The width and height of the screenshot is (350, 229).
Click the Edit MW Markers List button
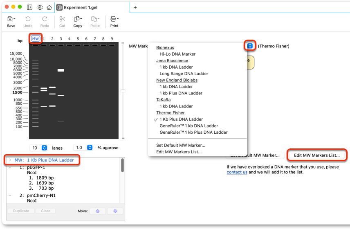tap(317, 155)
